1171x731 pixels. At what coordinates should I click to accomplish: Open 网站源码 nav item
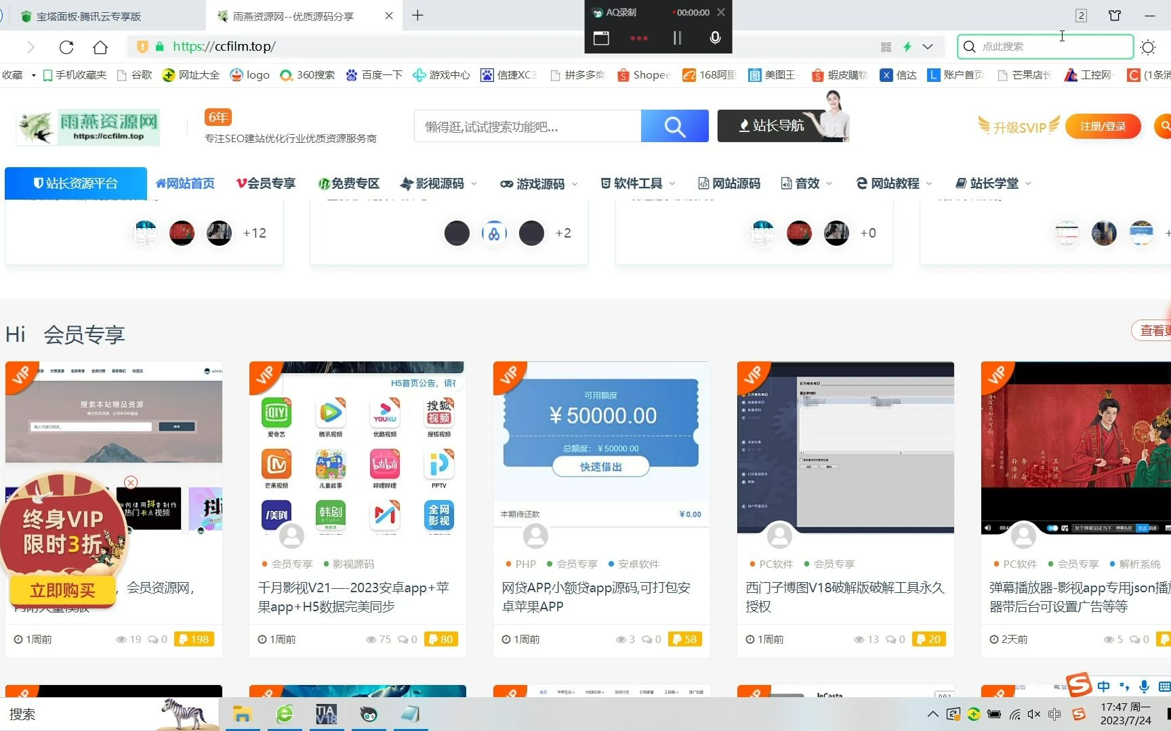point(729,183)
